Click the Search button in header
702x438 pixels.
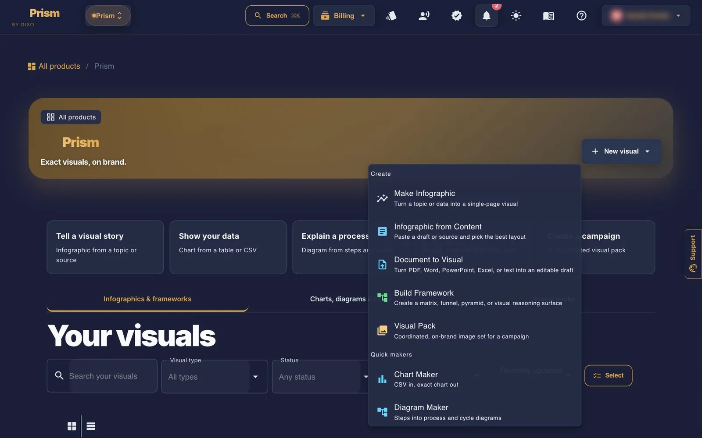(277, 16)
